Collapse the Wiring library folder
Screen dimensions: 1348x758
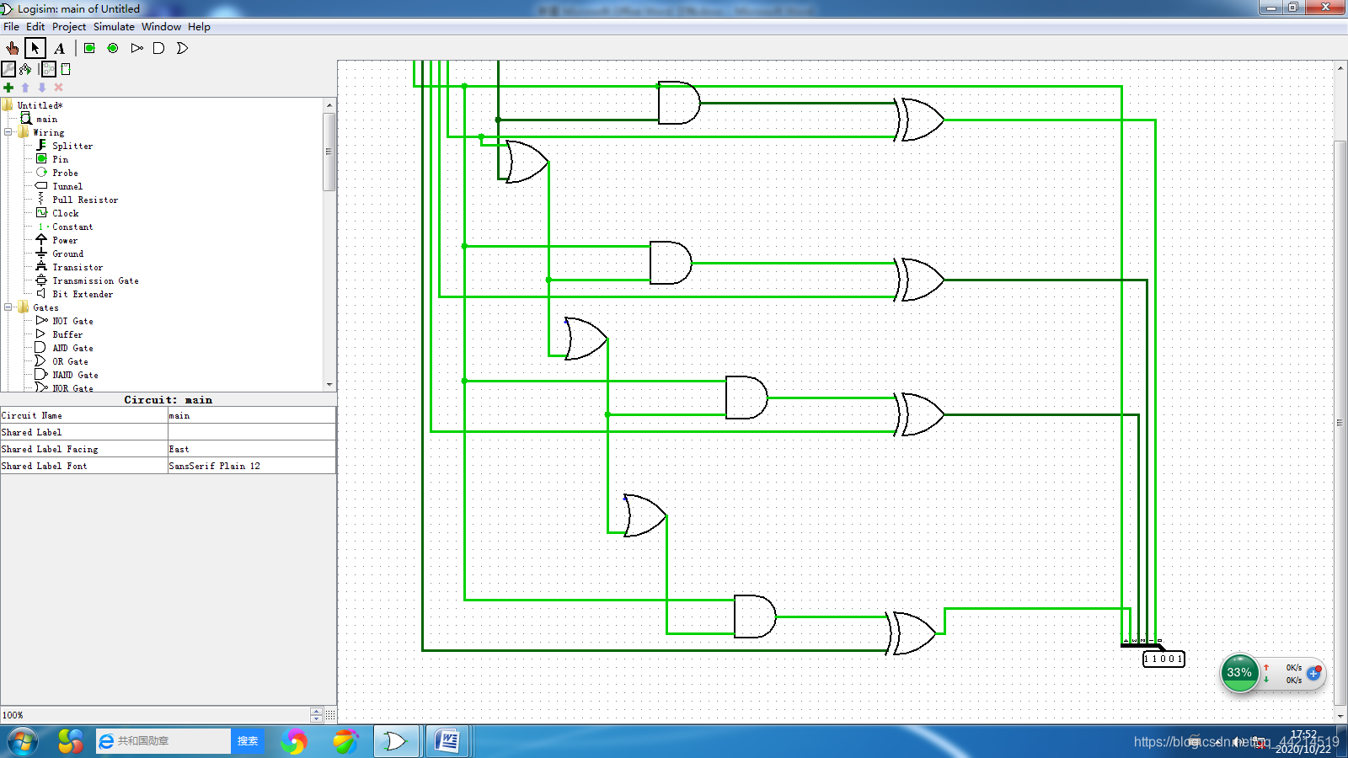coord(8,132)
